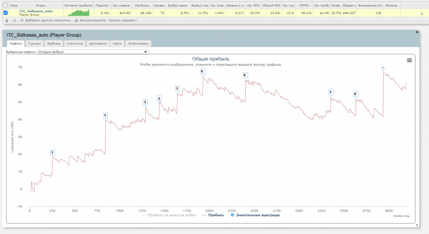Image resolution: width=429 pixels, height=234 pixels.
Task: Sort by the 'ITM%' column header
Action: tap(304, 5)
